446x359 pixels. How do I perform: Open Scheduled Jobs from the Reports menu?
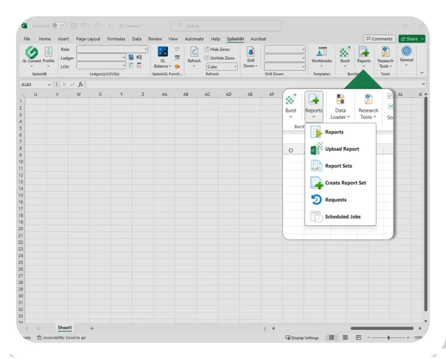pyautogui.click(x=342, y=217)
